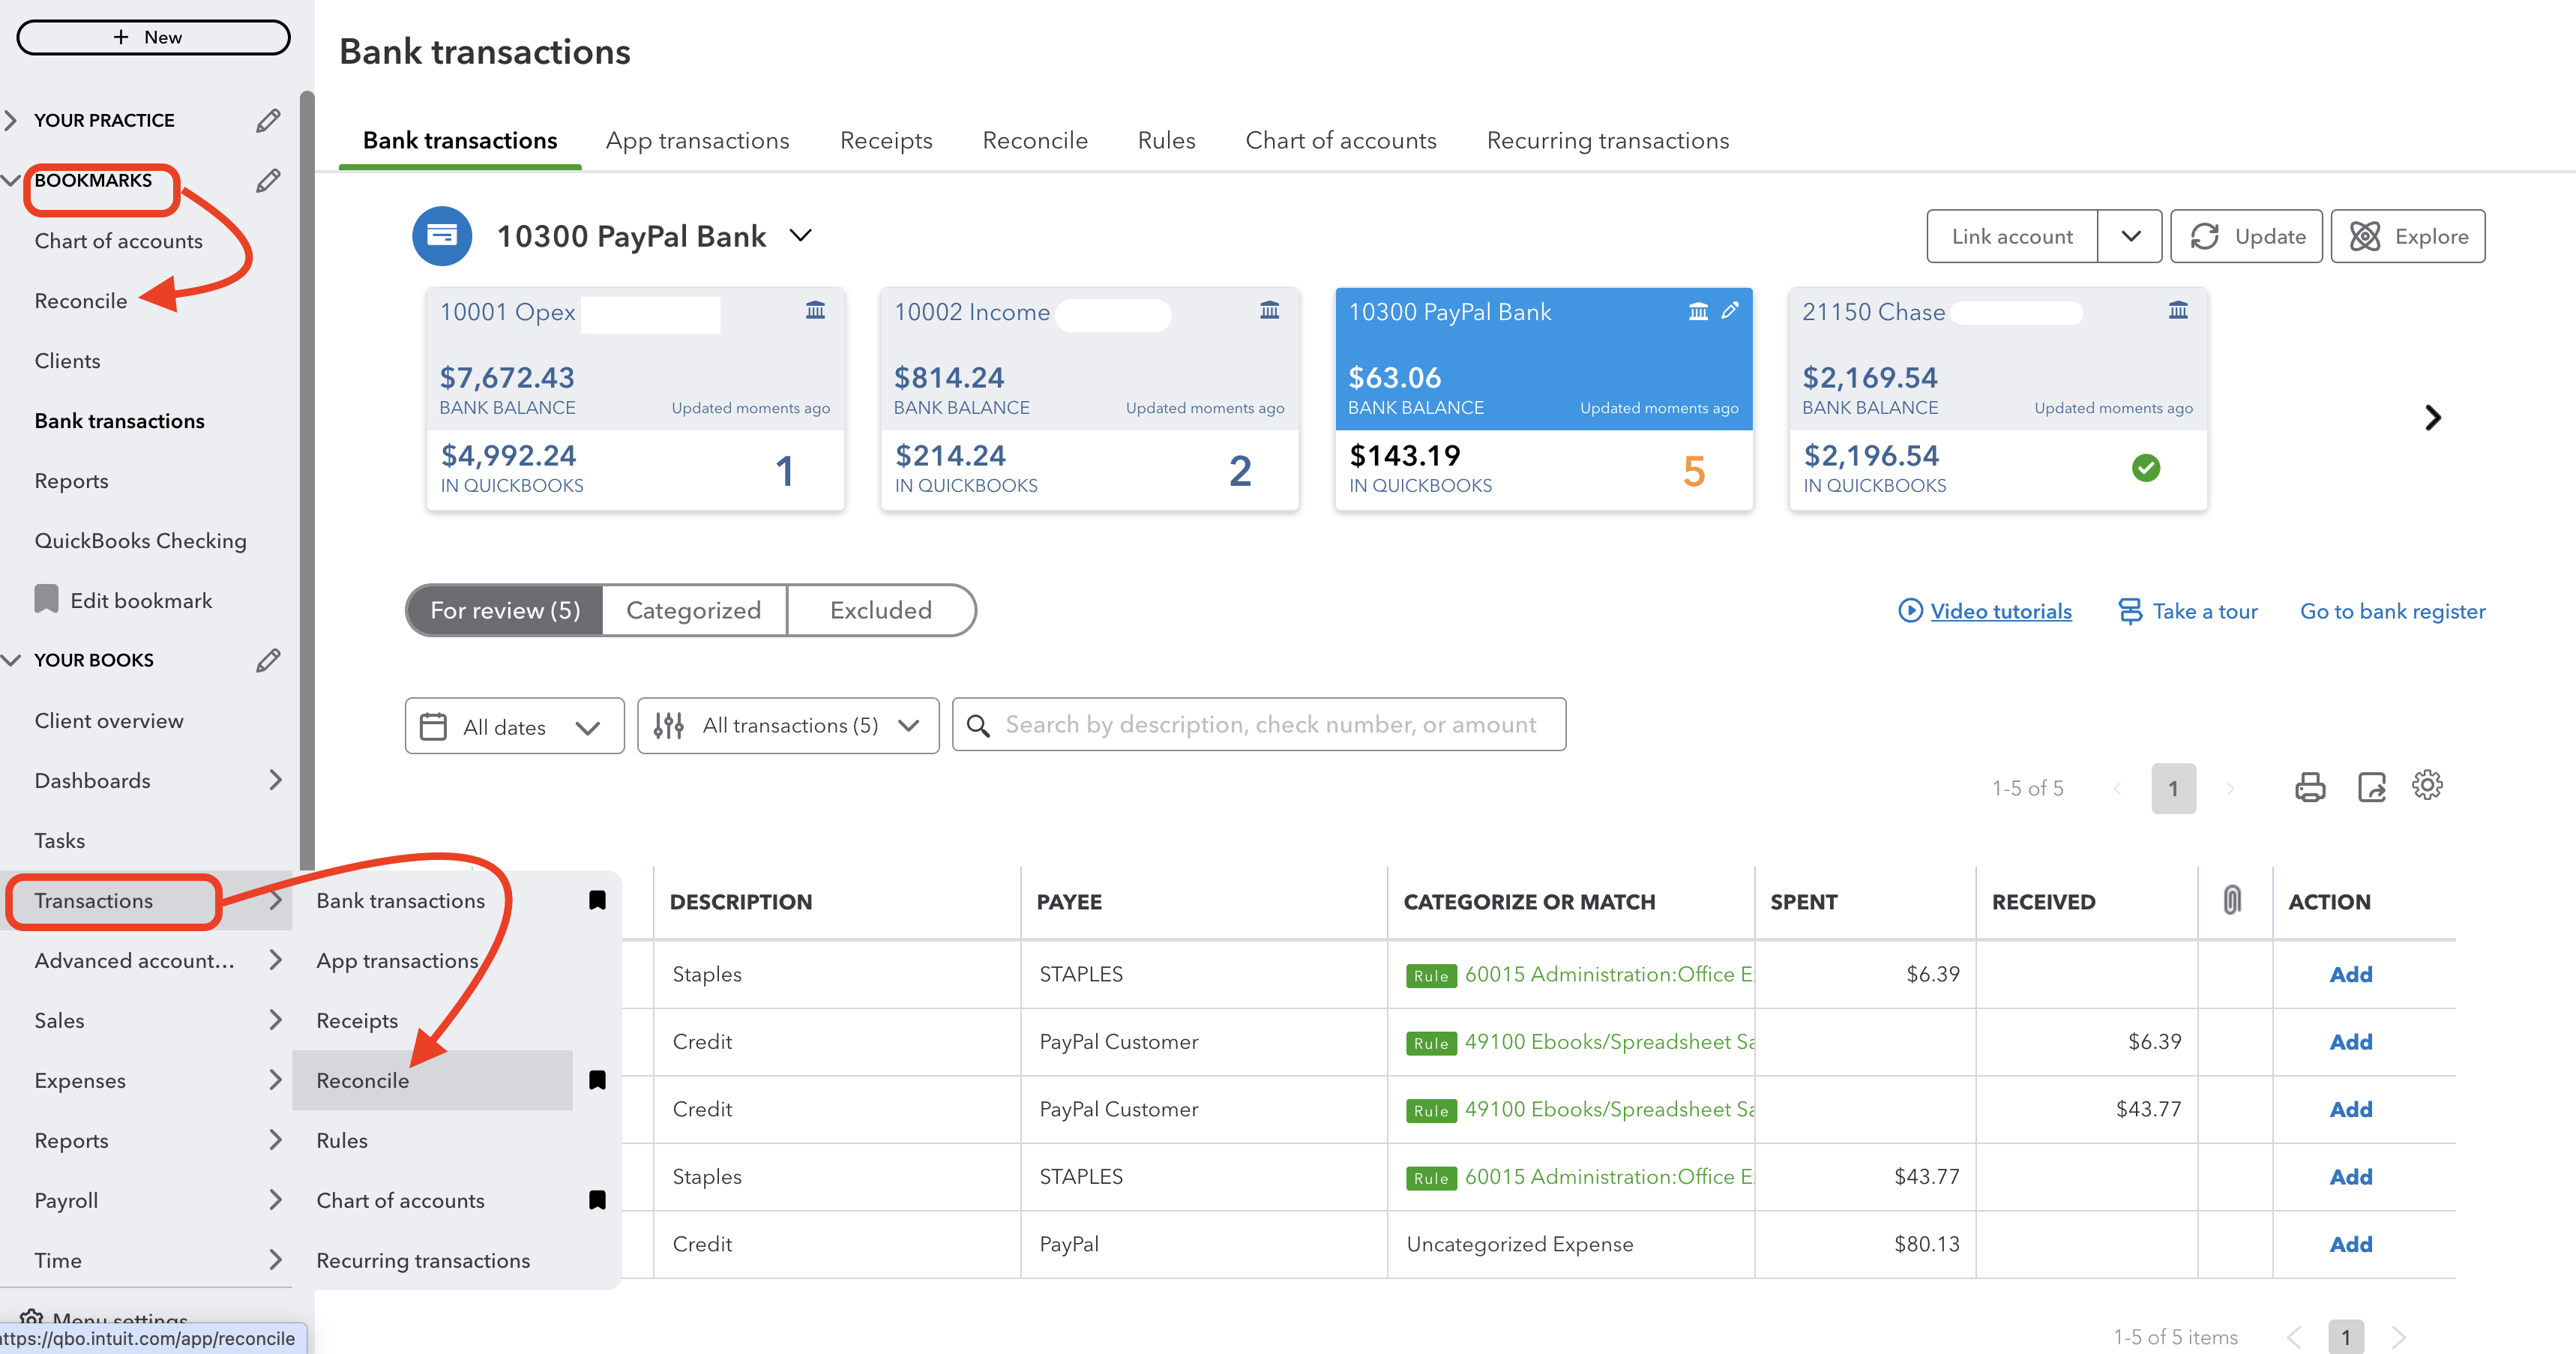Expand the Payroll submenu

[x=275, y=1200]
